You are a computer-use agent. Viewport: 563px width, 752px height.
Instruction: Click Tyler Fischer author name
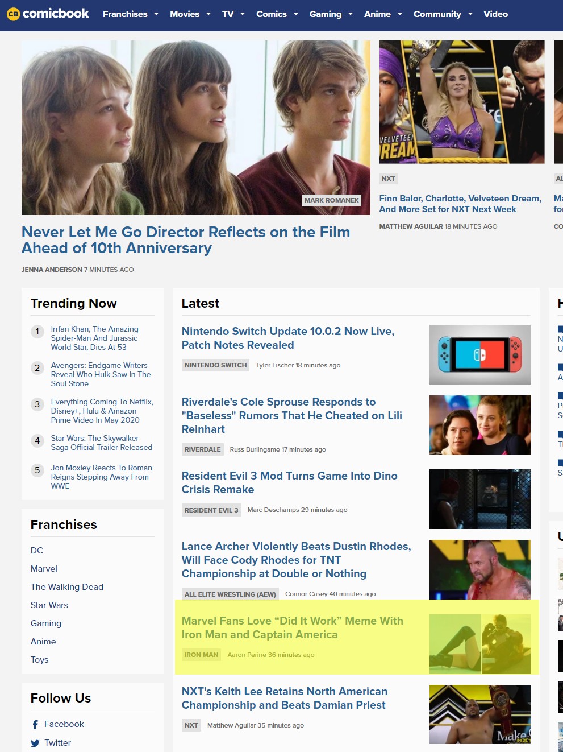click(x=275, y=365)
